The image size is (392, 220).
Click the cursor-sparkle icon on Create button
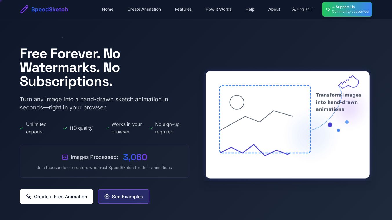pyautogui.click(x=28, y=197)
